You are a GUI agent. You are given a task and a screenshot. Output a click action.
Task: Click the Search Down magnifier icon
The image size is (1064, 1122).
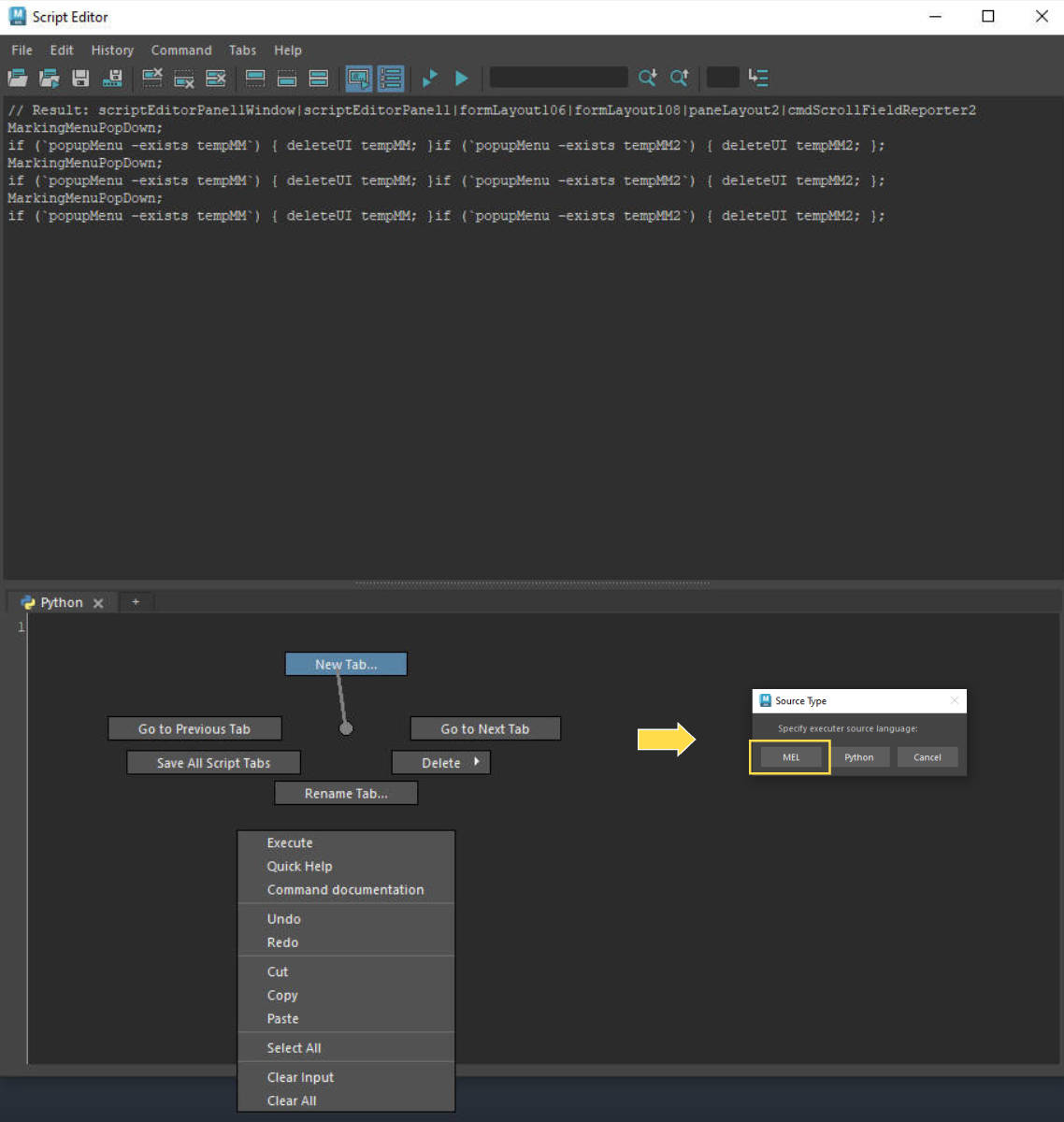(x=647, y=78)
